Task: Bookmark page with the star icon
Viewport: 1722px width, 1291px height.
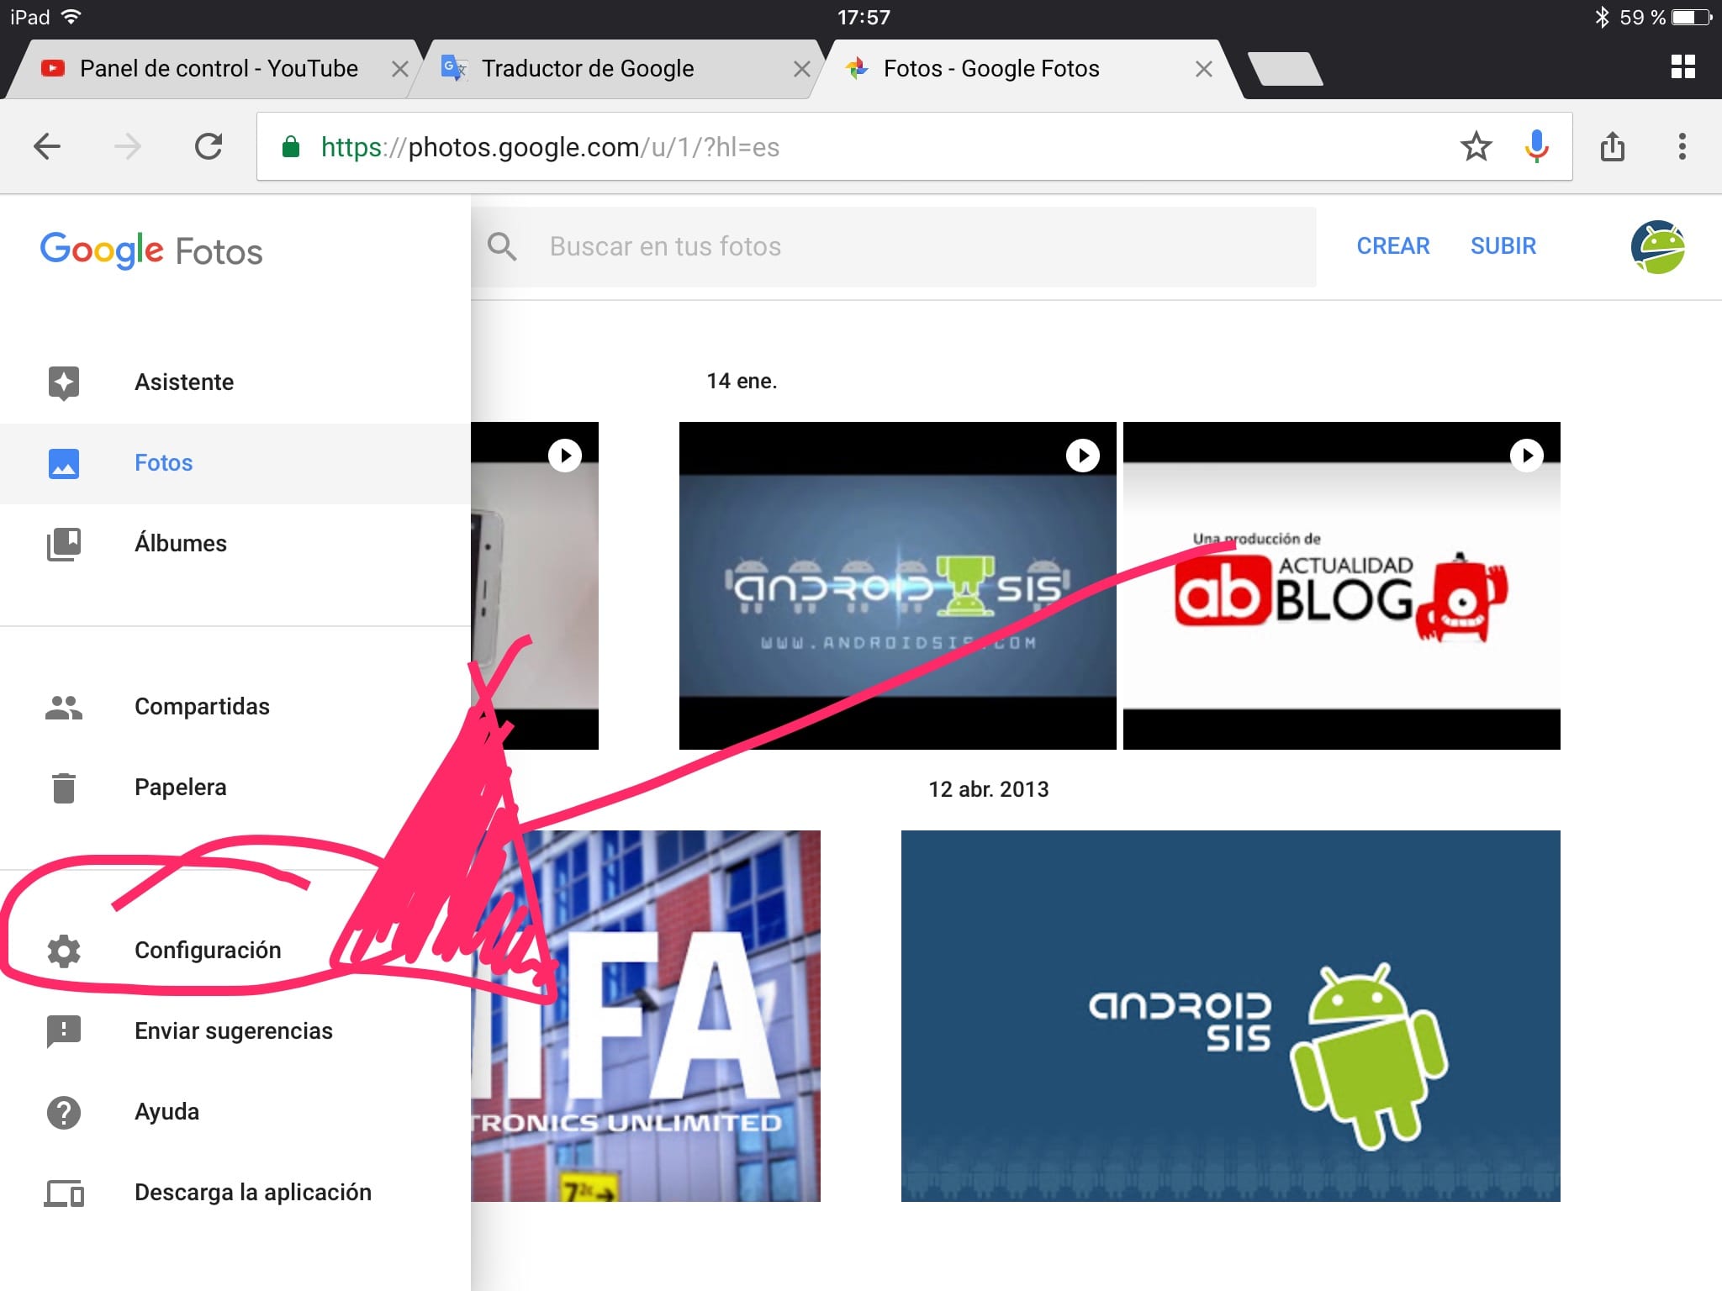Action: 1476,146
